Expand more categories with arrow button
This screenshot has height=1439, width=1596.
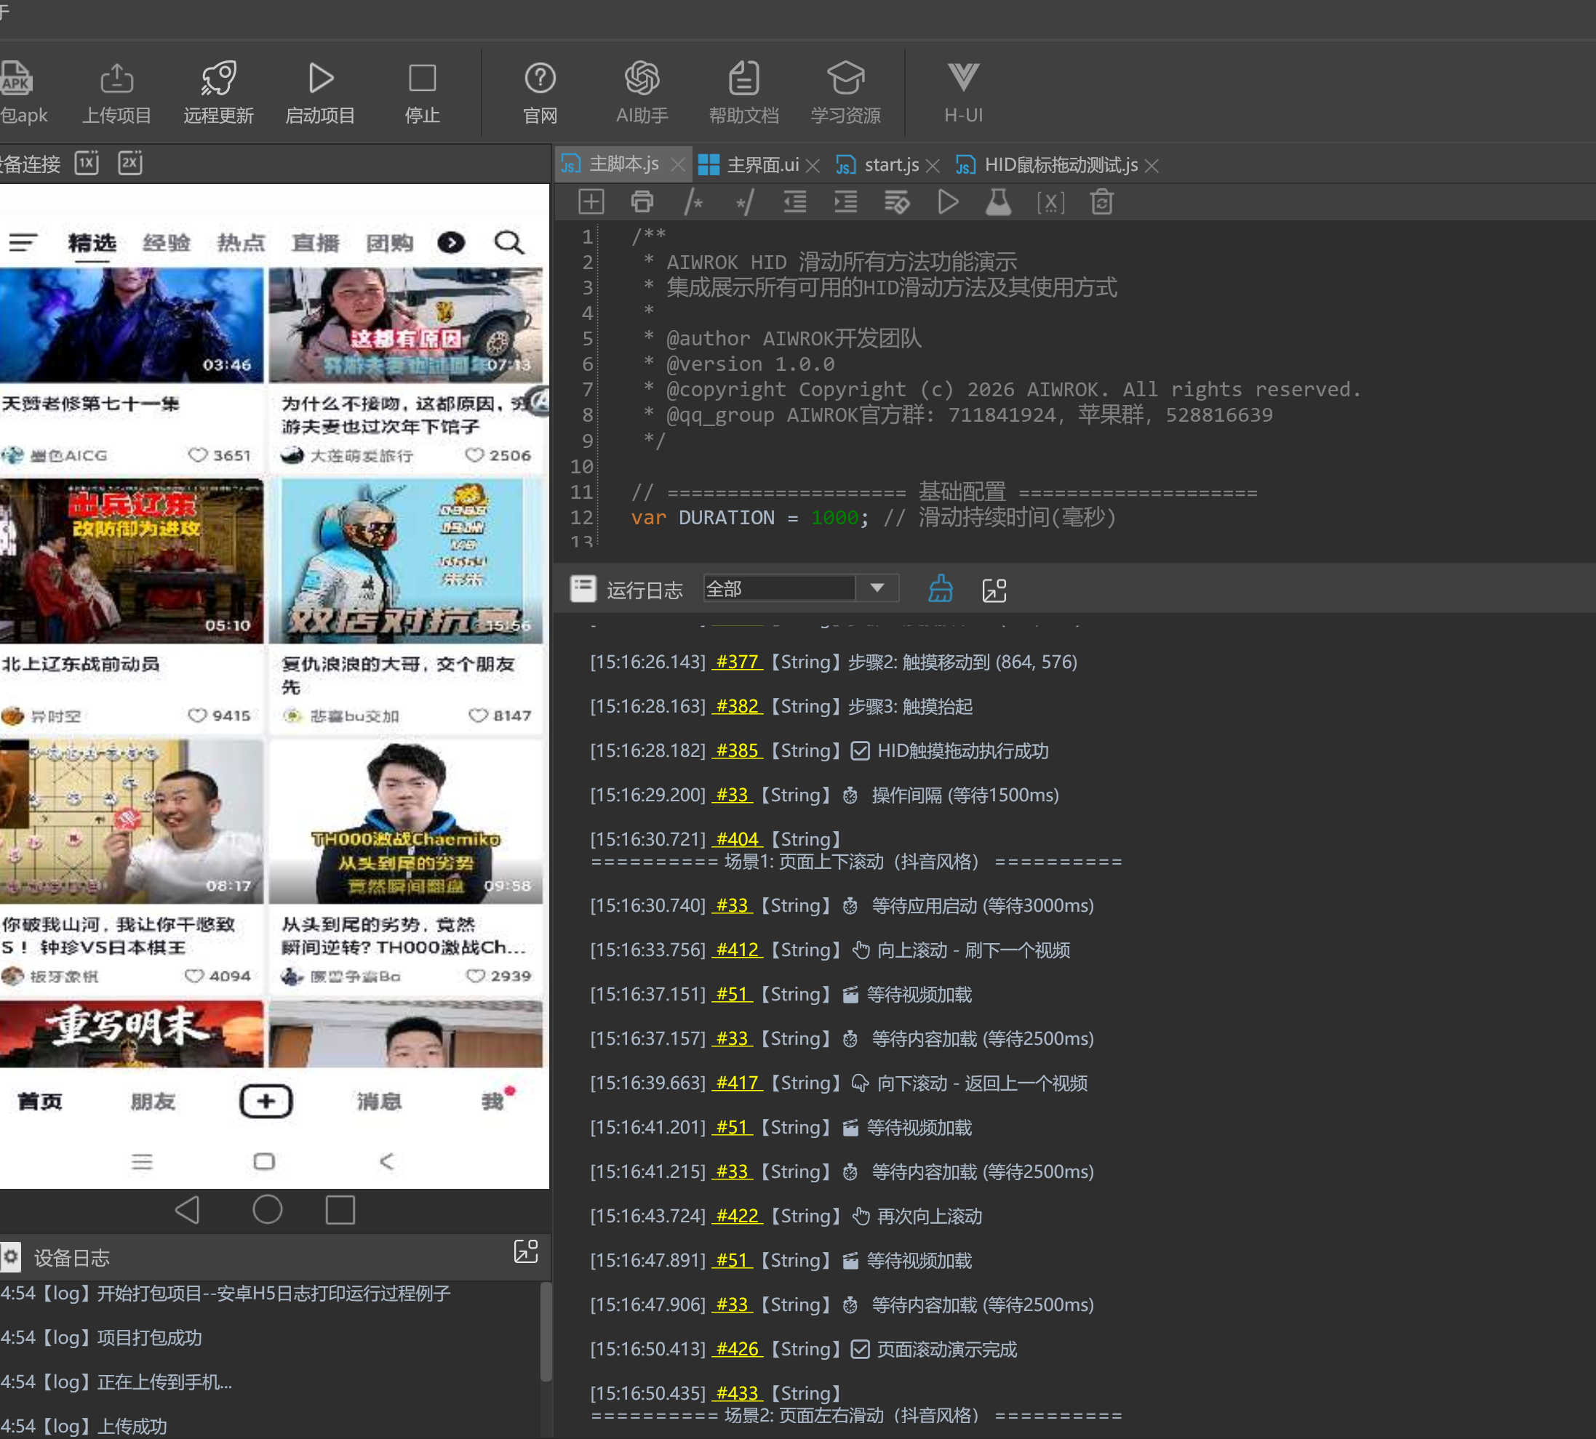(x=452, y=243)
